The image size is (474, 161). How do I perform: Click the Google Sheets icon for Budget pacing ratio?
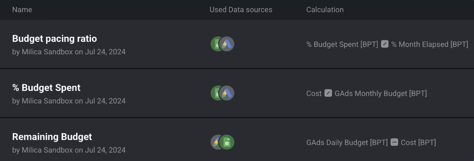[x=216, y=44]
